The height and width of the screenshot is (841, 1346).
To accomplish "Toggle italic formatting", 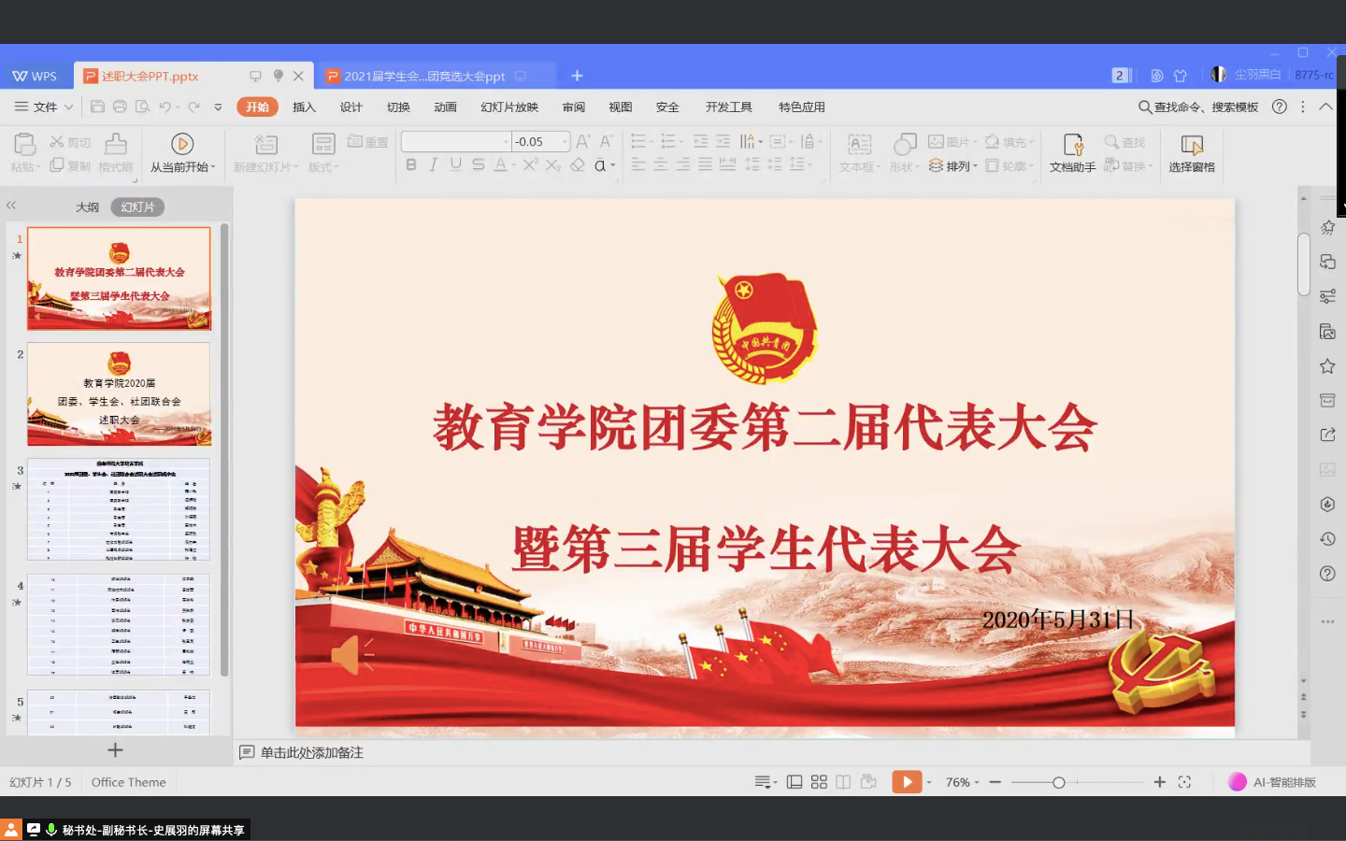I will pyautogui.click(x=434, y=165).
